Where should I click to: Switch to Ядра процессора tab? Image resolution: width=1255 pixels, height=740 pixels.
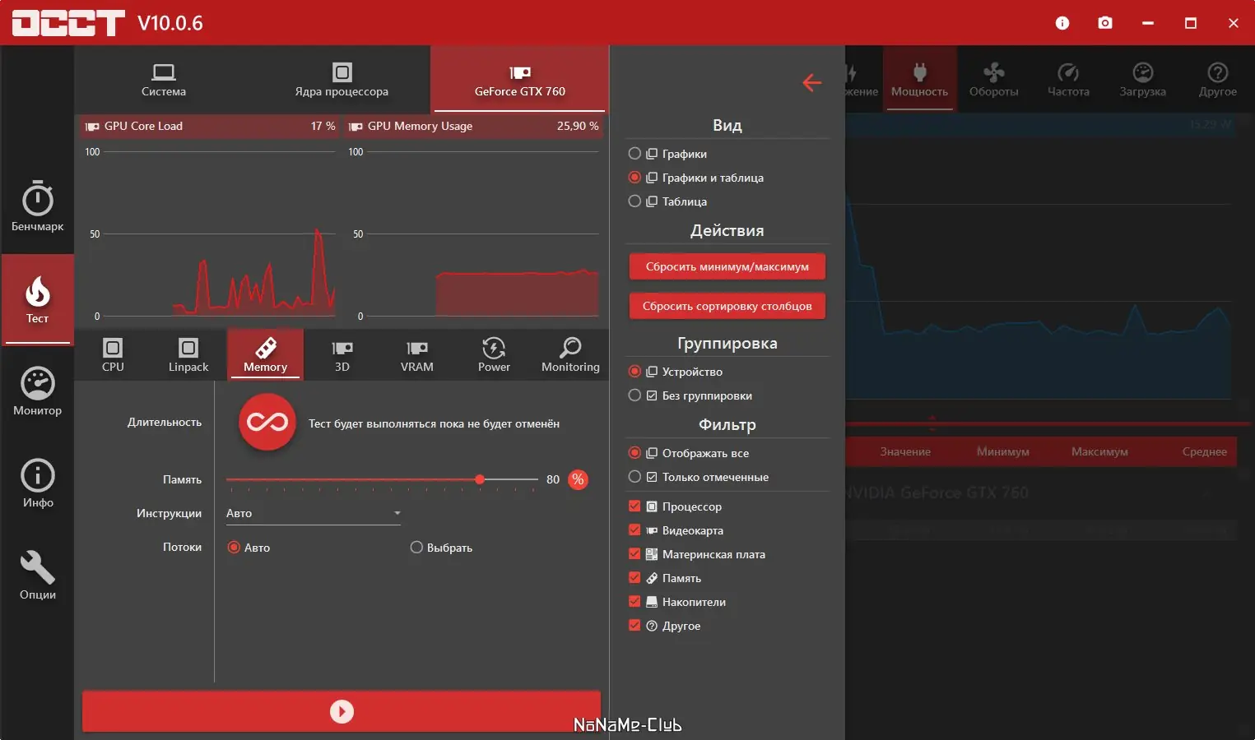pyautogui.click(x=342, y=80)
